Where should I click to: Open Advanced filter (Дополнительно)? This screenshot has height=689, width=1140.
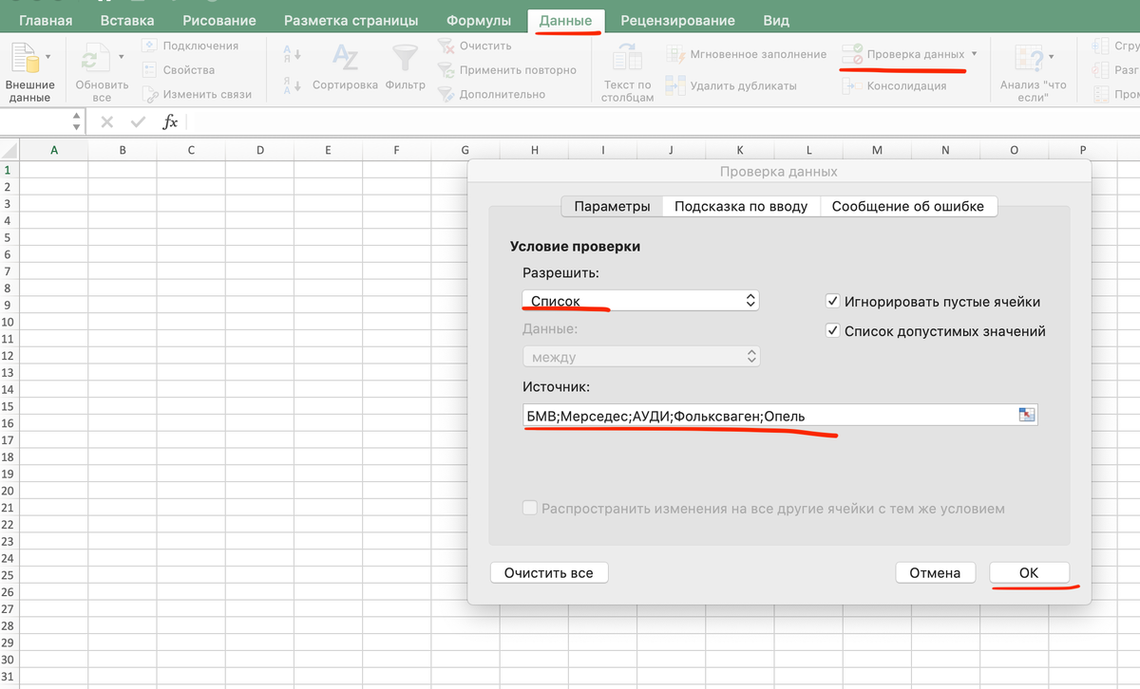pos(491,94)
